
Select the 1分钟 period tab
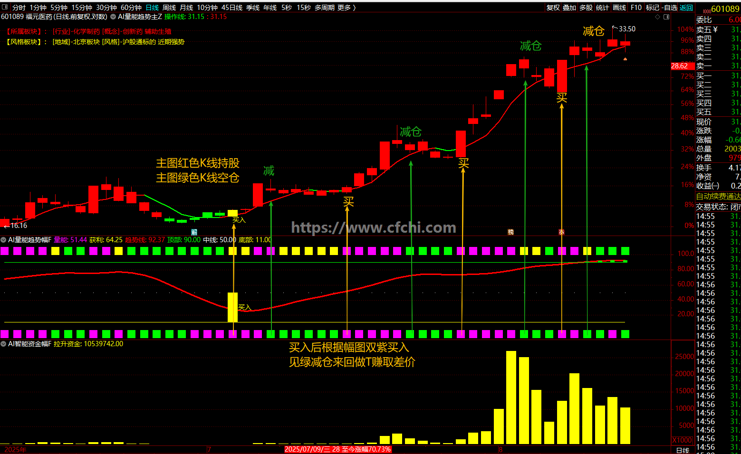[38, 8]
